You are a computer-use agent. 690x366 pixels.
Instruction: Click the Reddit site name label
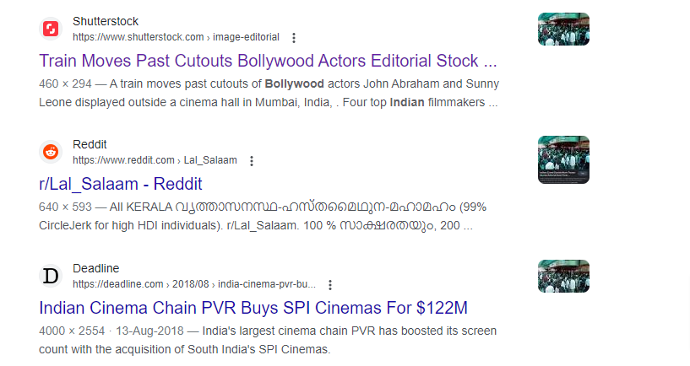[90, 144]
